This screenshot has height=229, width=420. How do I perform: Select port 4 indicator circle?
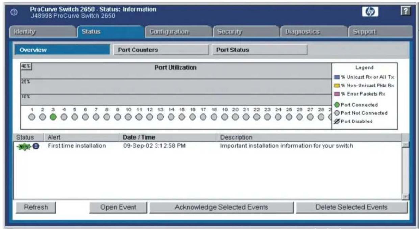coord(64,117)
